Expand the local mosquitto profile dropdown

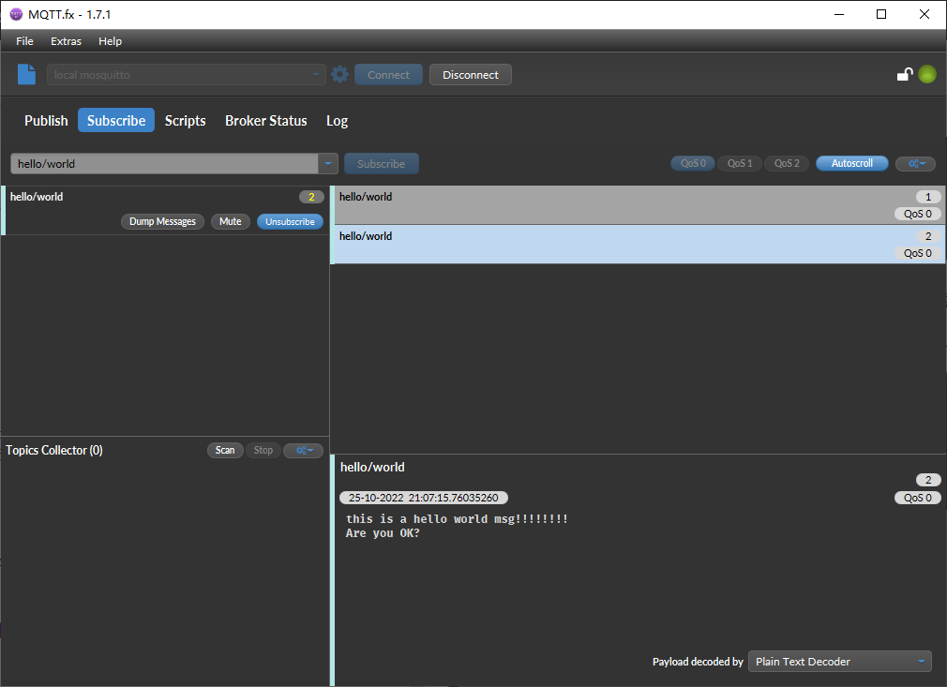point(315,75)
